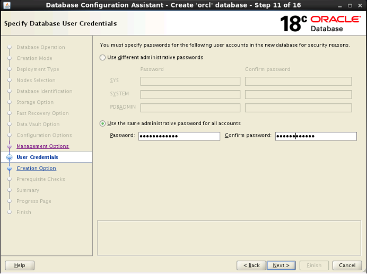Image resolution: width=367 pixels, height=274 pixels.
Task: Click the empty message area at the bottom
Action: pyautogui.click(x=229, y=238)
